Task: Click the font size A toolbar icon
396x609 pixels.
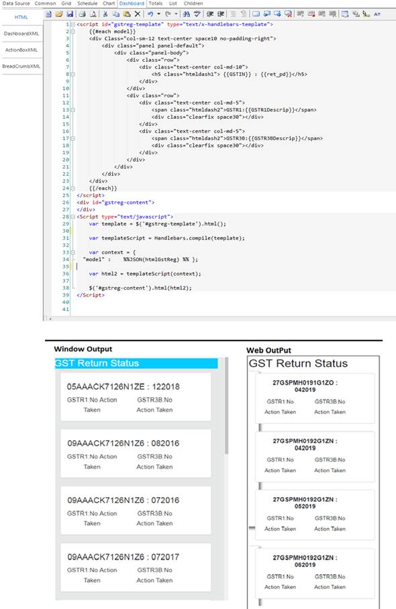Action: [x=377, y=14]
